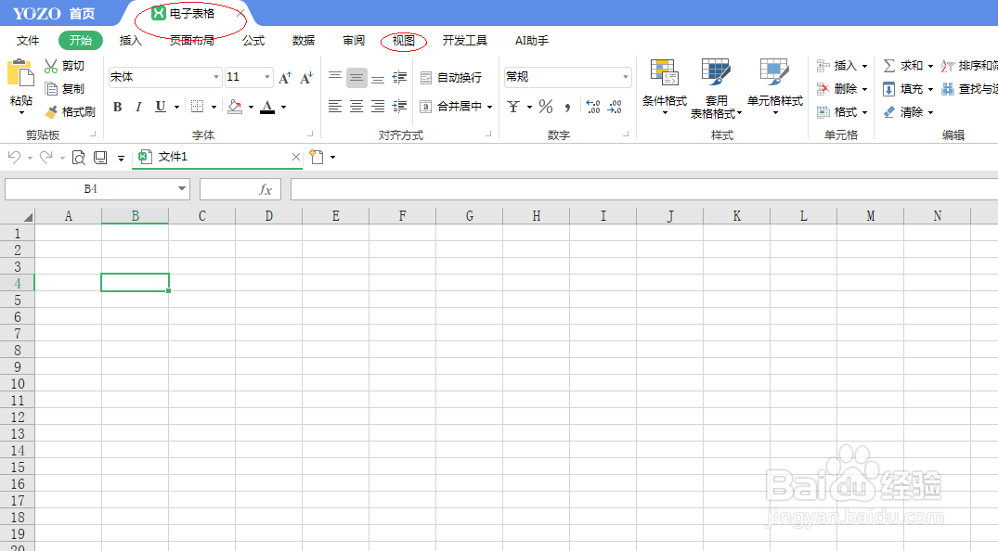Viewport: 998px width, 551px height.
Task: Click the 查找 binoculars icon
Action: (948, 89)
